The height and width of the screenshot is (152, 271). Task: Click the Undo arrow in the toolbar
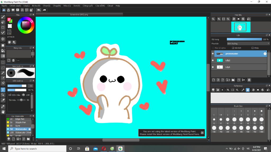(x=39, y=10)
